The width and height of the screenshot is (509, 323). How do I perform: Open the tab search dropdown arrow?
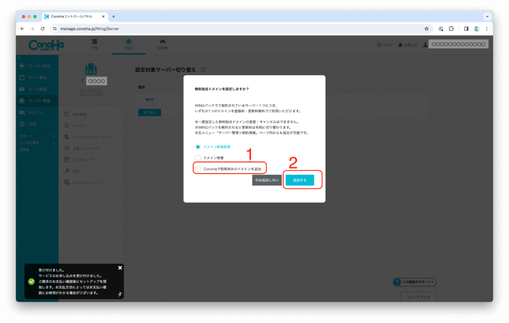click(x=487, y=16)
